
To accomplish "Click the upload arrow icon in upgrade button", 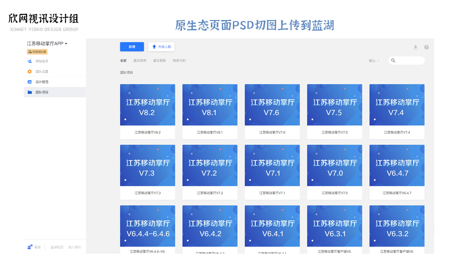I will click(154, 47).
